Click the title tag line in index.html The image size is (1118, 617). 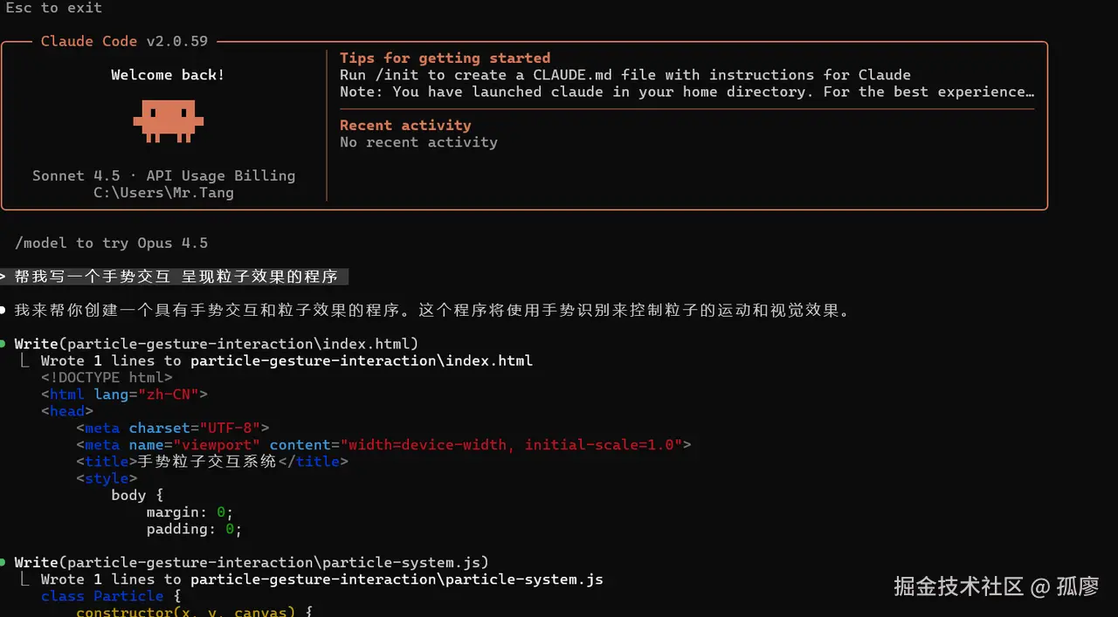click(x=211, y=462)
